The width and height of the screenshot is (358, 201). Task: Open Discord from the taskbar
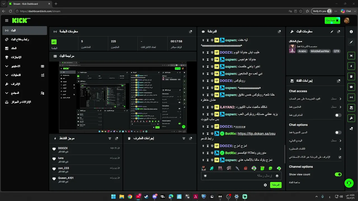[x=155, y=197]
